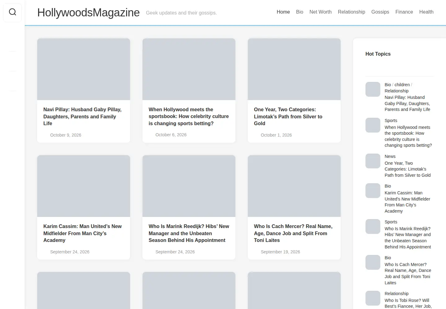446x309 pixels.
Task: Go to the Home menu item
Action: [283, 12]
